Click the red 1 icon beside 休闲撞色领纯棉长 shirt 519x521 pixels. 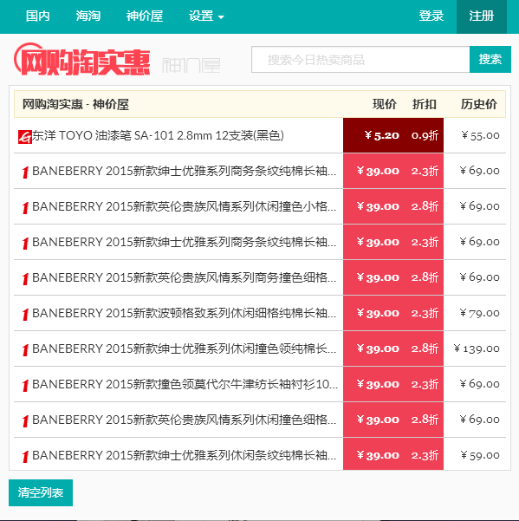pyautogui.click(x=25, y=350)
